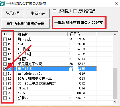Select the group name 电子1215
Screen dimensions: 120x107
point(25,69)
